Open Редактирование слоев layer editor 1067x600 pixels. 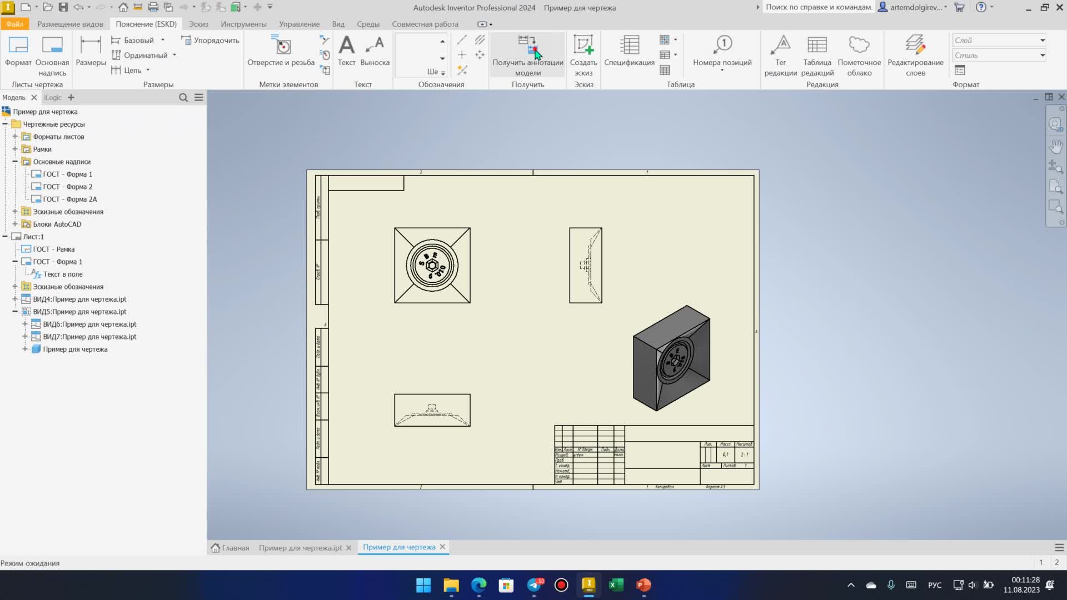[916, 56]
